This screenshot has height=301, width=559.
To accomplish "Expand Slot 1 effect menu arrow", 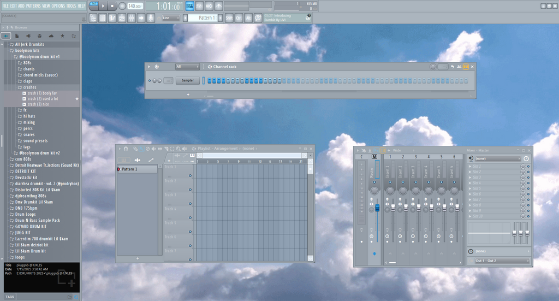I will coord(470,167).
